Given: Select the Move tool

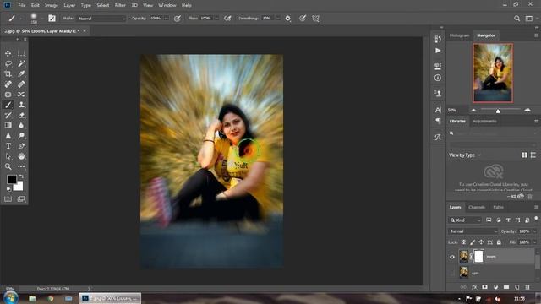Looking at the screenshot, I should pyautogui.click(x=8, y=53).
